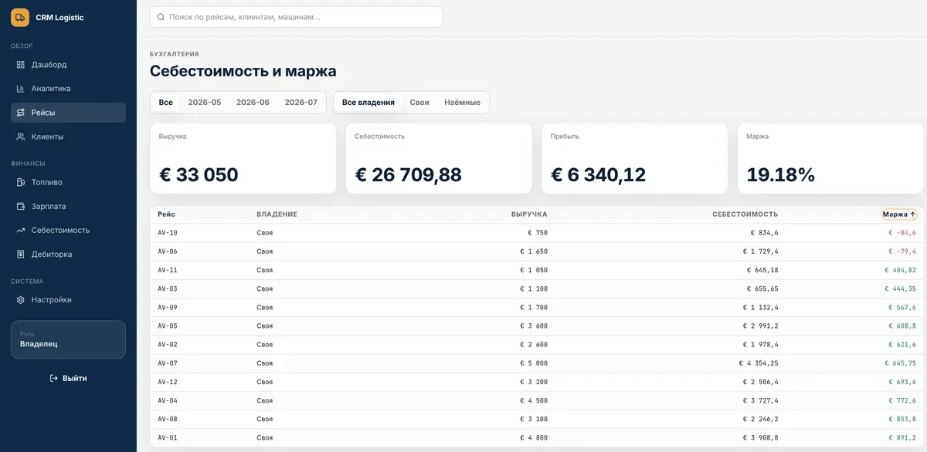The height and width of the screenshot is (452, 927).
Task: Filter by period 2026-07
Action: pyautogui.click(x=301, y=102)
